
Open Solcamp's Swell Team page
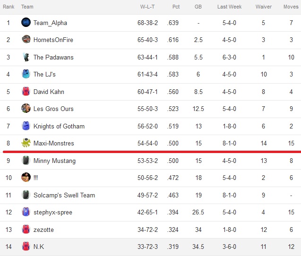pos(64,195)
